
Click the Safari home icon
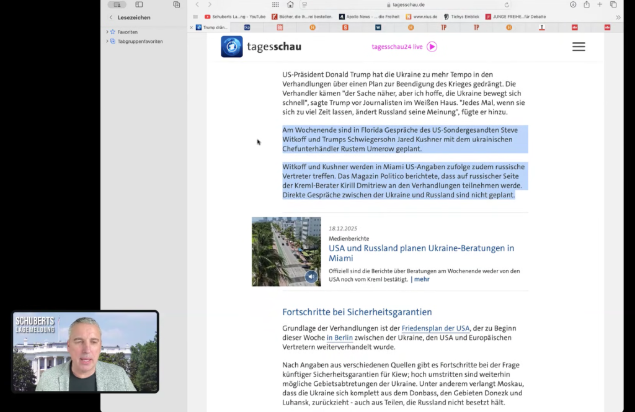(290, 5)
